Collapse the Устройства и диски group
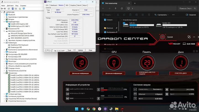The height and width of the screenshot is (112, 199). 122,20
